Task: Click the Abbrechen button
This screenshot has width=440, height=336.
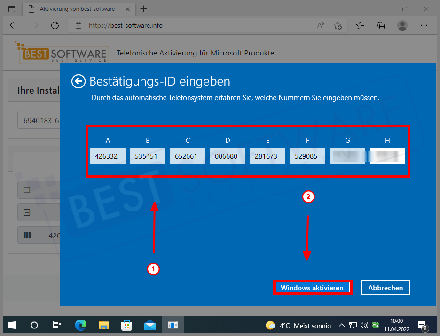Action: (x=385, y=287)
